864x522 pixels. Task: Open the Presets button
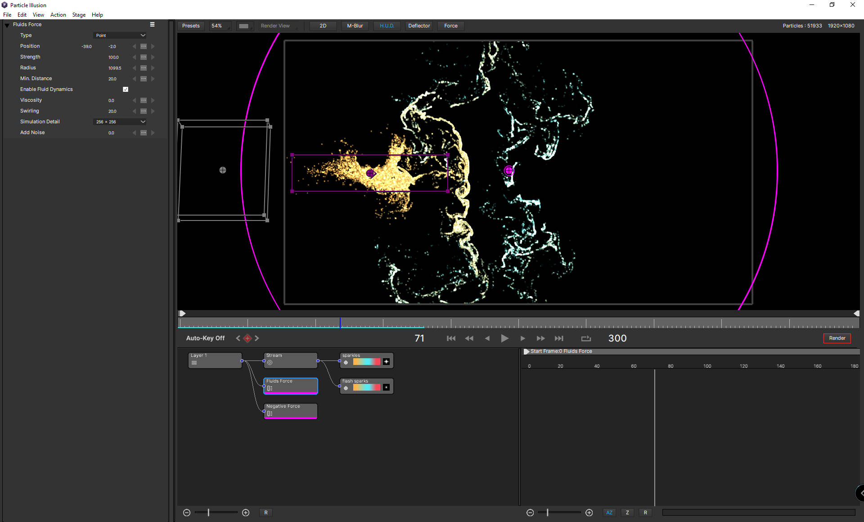[x=191, y=26]
